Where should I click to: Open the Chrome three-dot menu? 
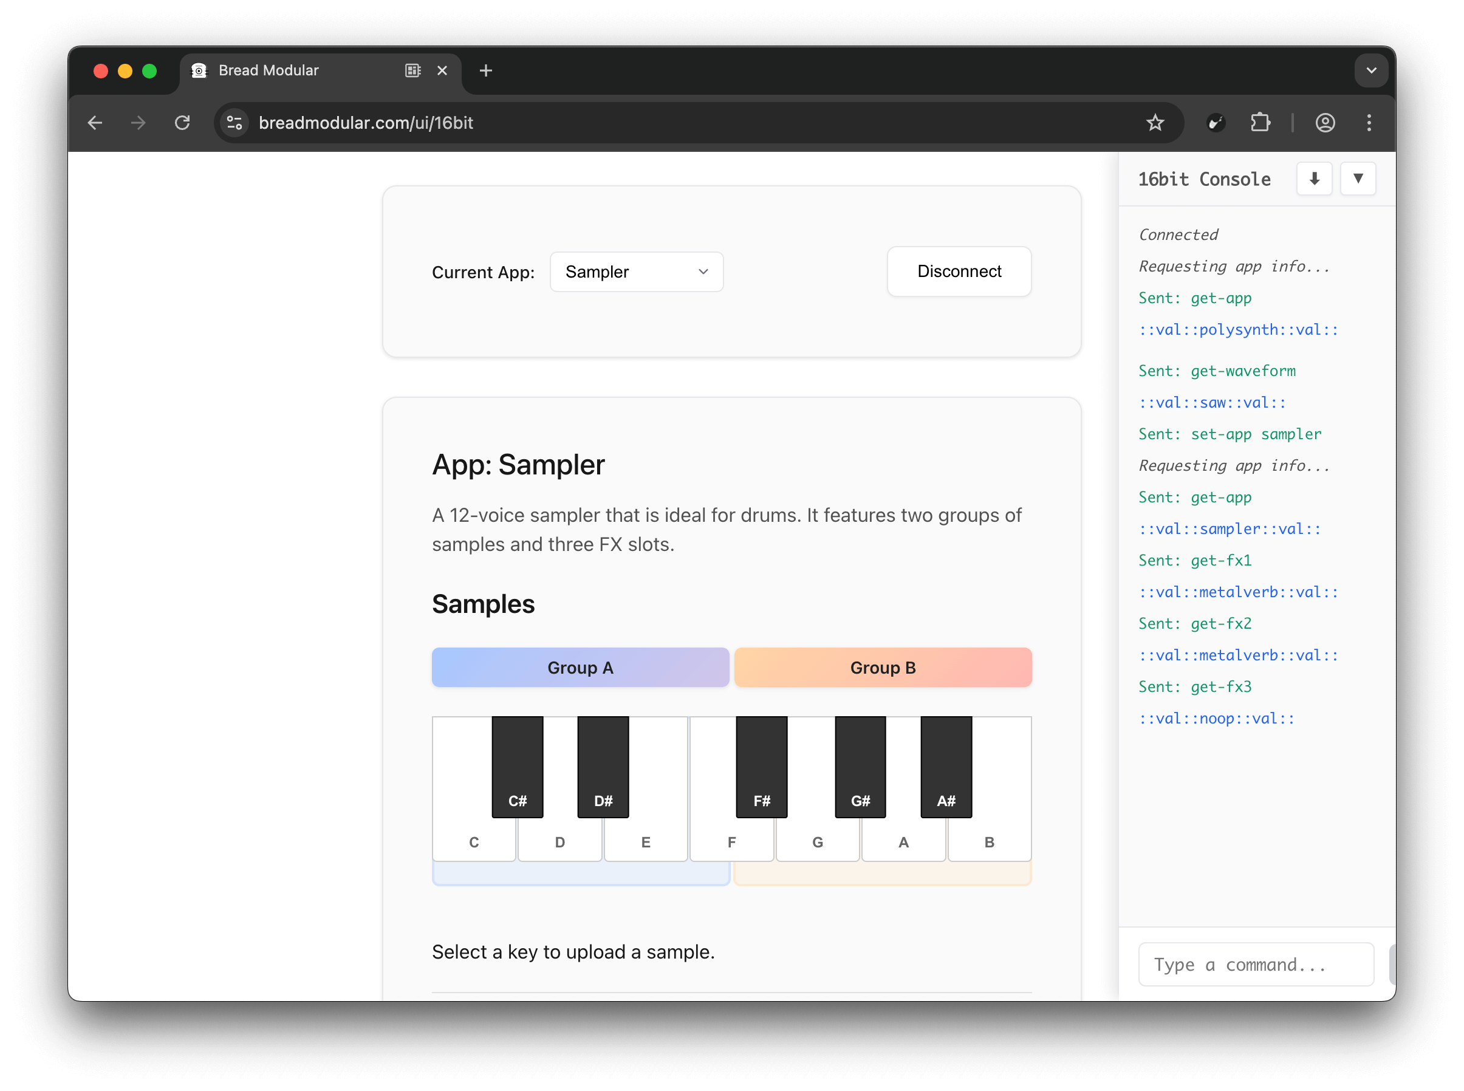tap(1368, 123)
